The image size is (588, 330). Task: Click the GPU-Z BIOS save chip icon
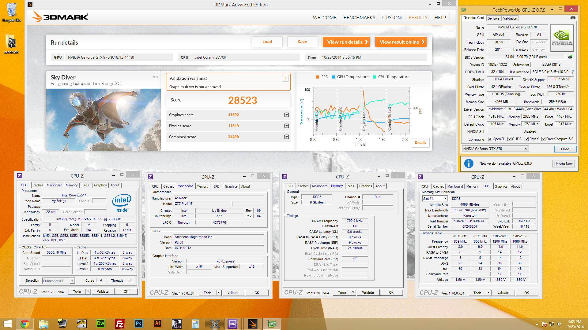[x=570, y=57]
